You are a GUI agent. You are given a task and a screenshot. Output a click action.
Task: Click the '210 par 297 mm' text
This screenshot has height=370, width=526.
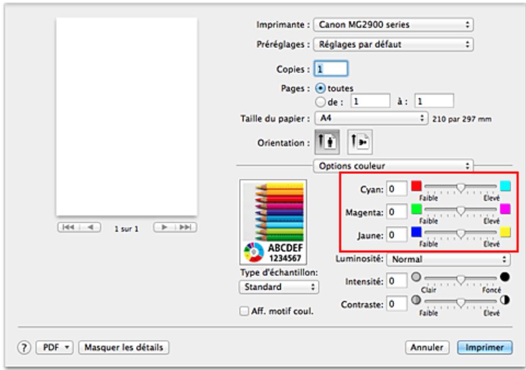tap(462, 119)
